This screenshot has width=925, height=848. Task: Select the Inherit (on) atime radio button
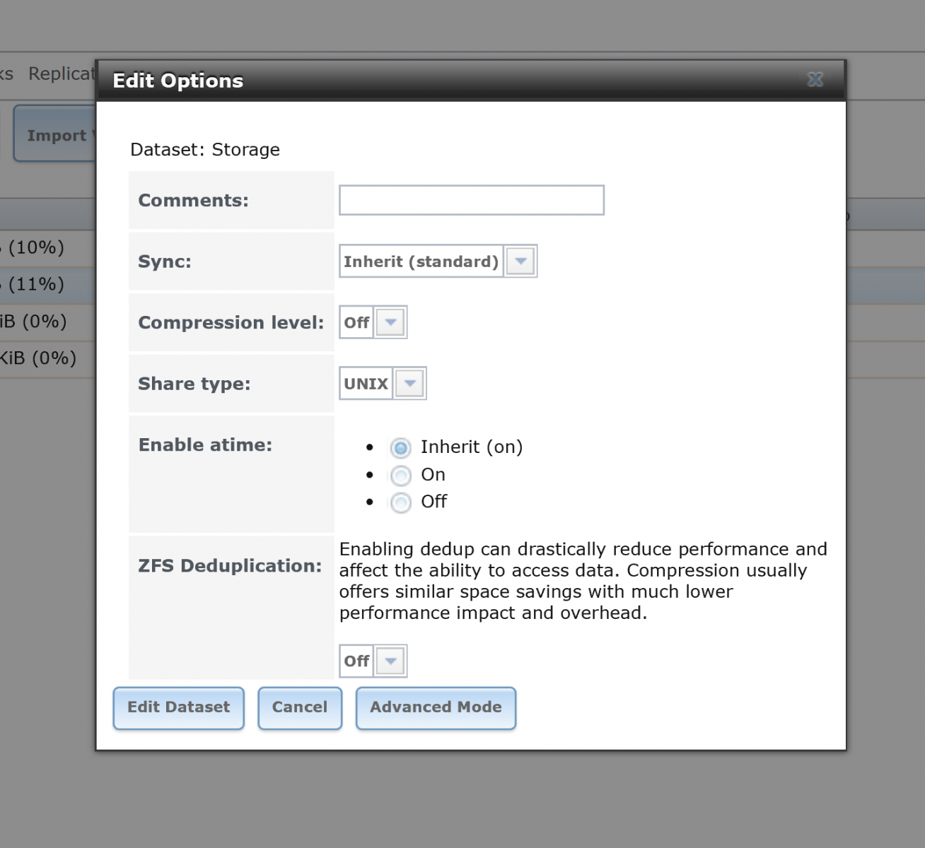click(401, 448)
